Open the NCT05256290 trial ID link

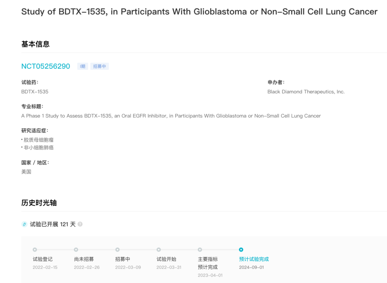(x=46, y=66)
